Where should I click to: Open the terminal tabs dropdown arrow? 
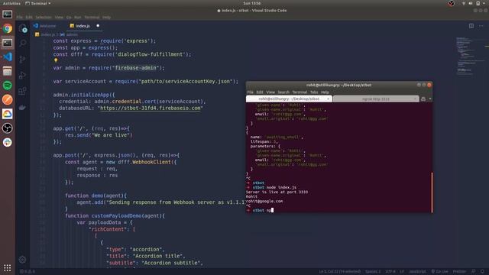click(430, 99)
